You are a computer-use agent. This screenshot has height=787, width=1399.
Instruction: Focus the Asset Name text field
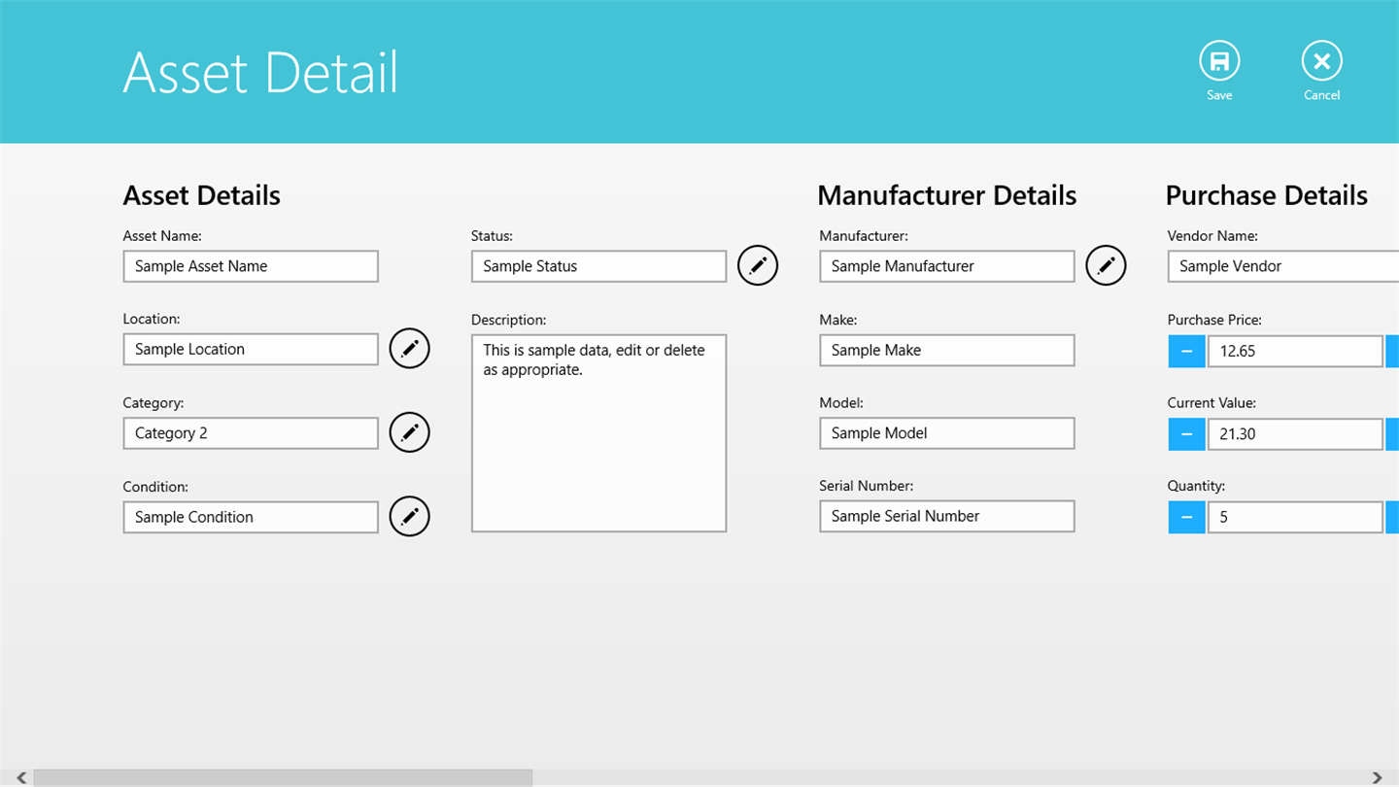click(x=251, y=266)
